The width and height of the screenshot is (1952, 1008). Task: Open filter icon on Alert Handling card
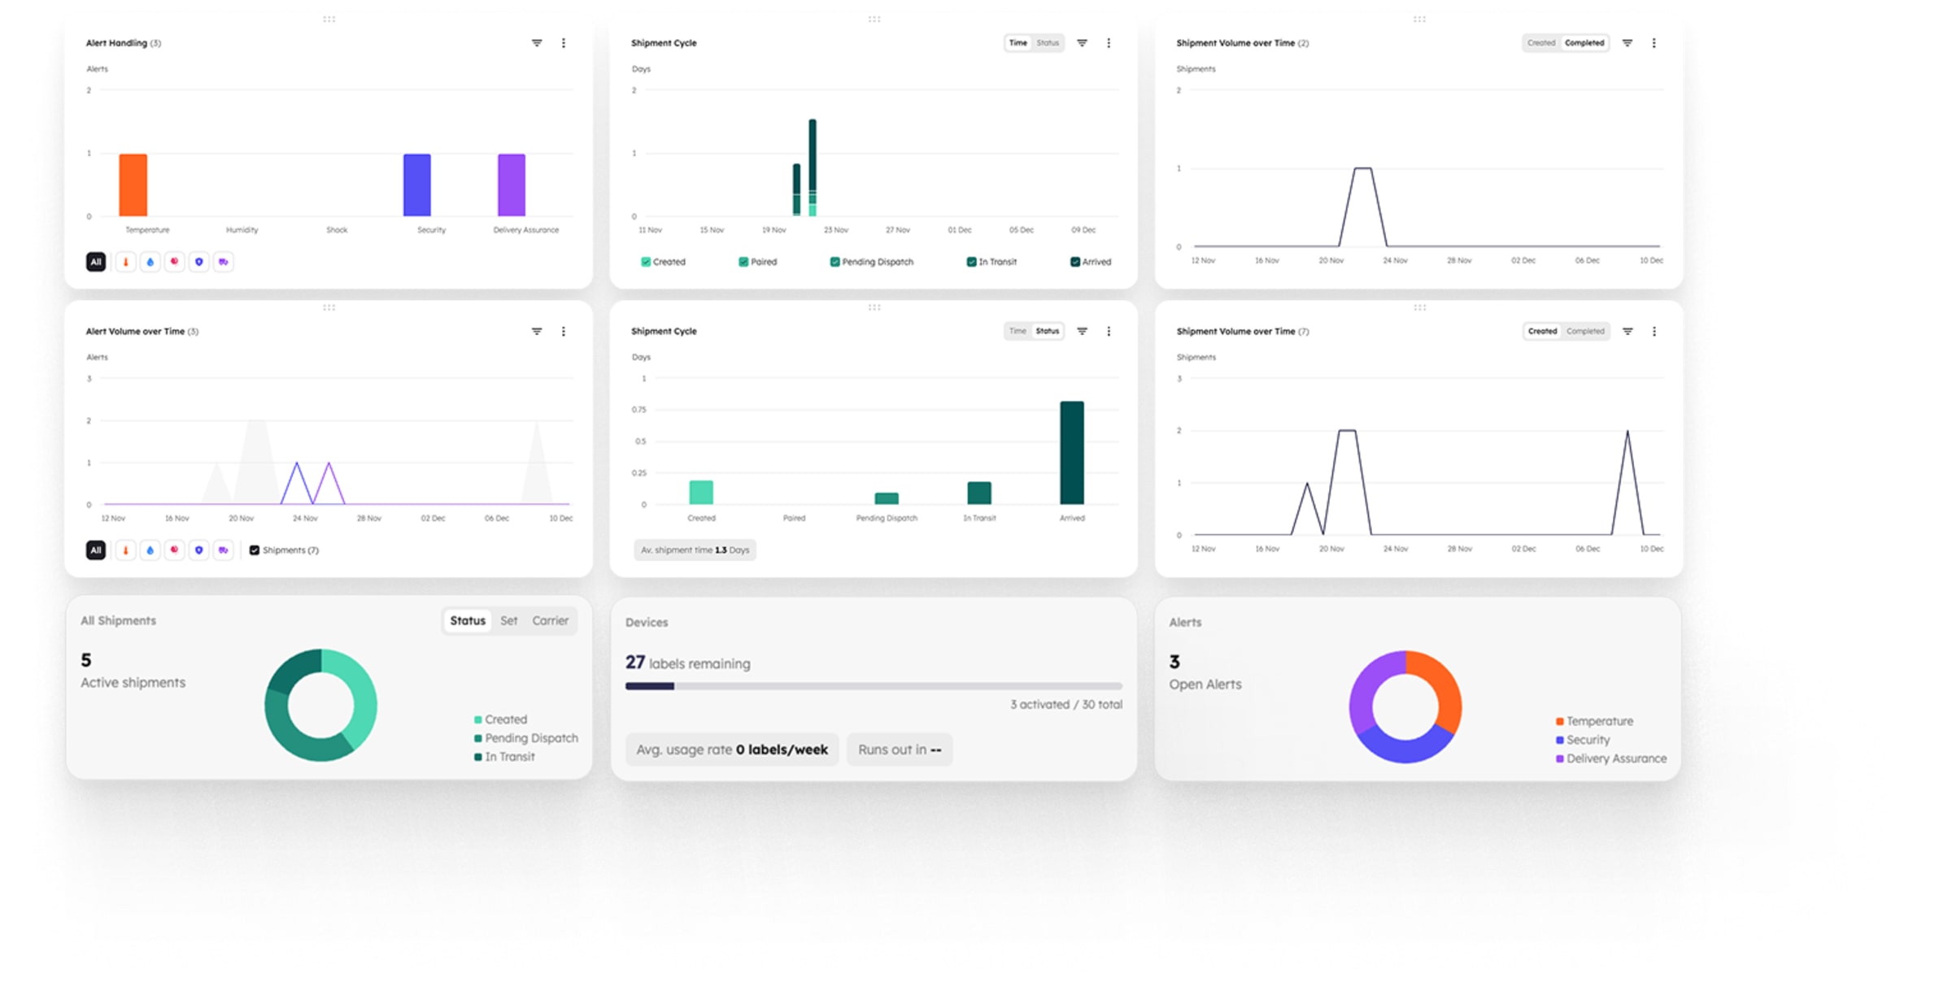pyautogui.click(x=537, y=43)
